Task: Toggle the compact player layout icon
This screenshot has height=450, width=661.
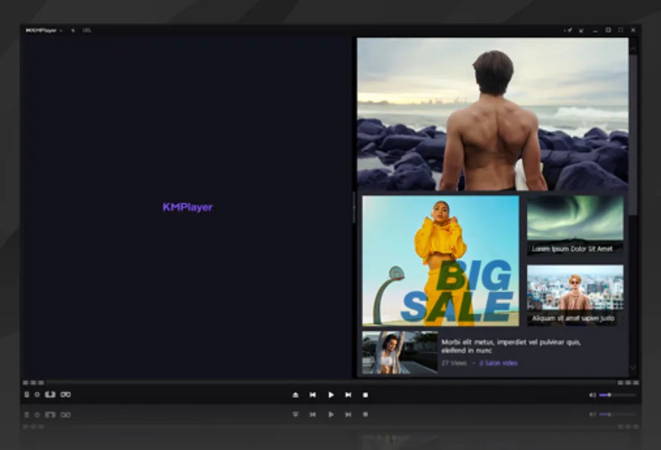Action: point(581,30)
